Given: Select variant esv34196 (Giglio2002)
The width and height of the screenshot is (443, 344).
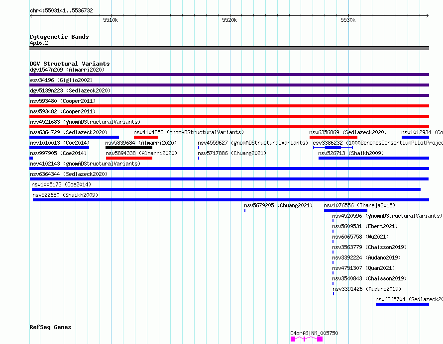Looking at the screenshot, I should point(61,80).
